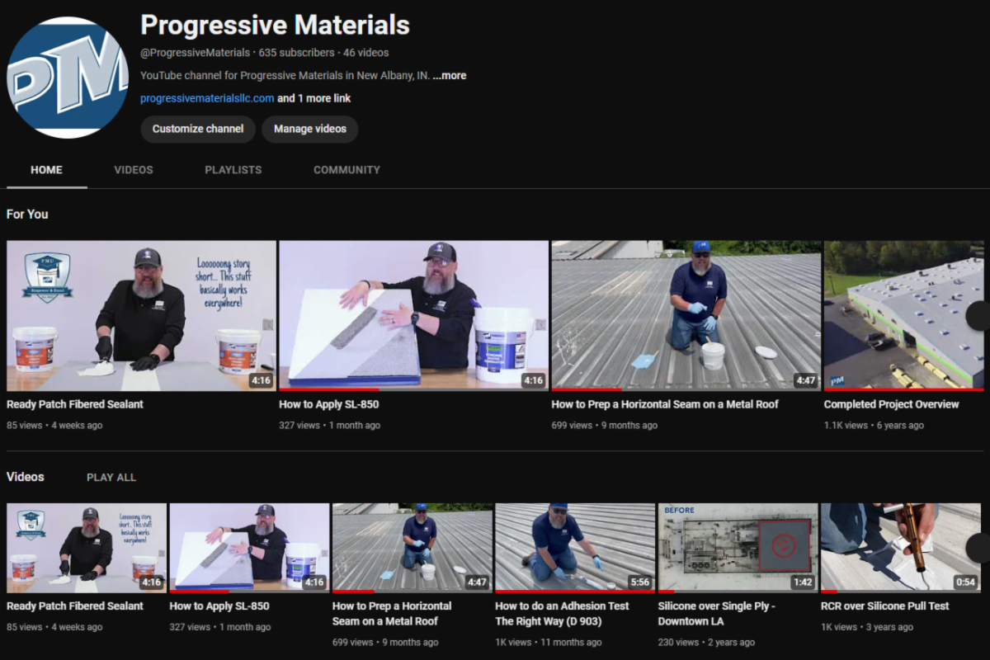Click '230 views • 2 years ago' text
Viewport: 990px width, 660px height.
(x=706, y=642)
